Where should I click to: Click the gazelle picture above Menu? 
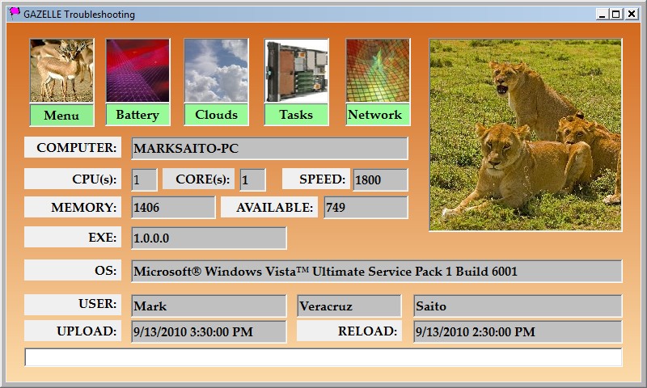(61, 70)
